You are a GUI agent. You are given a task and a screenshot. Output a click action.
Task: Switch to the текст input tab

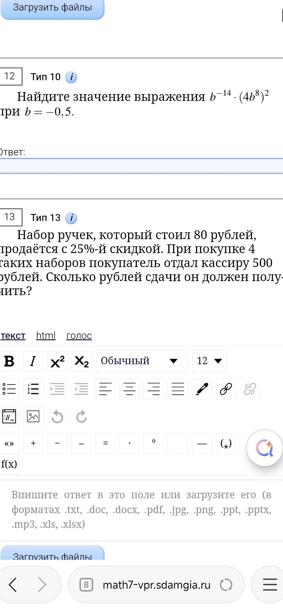13,335
